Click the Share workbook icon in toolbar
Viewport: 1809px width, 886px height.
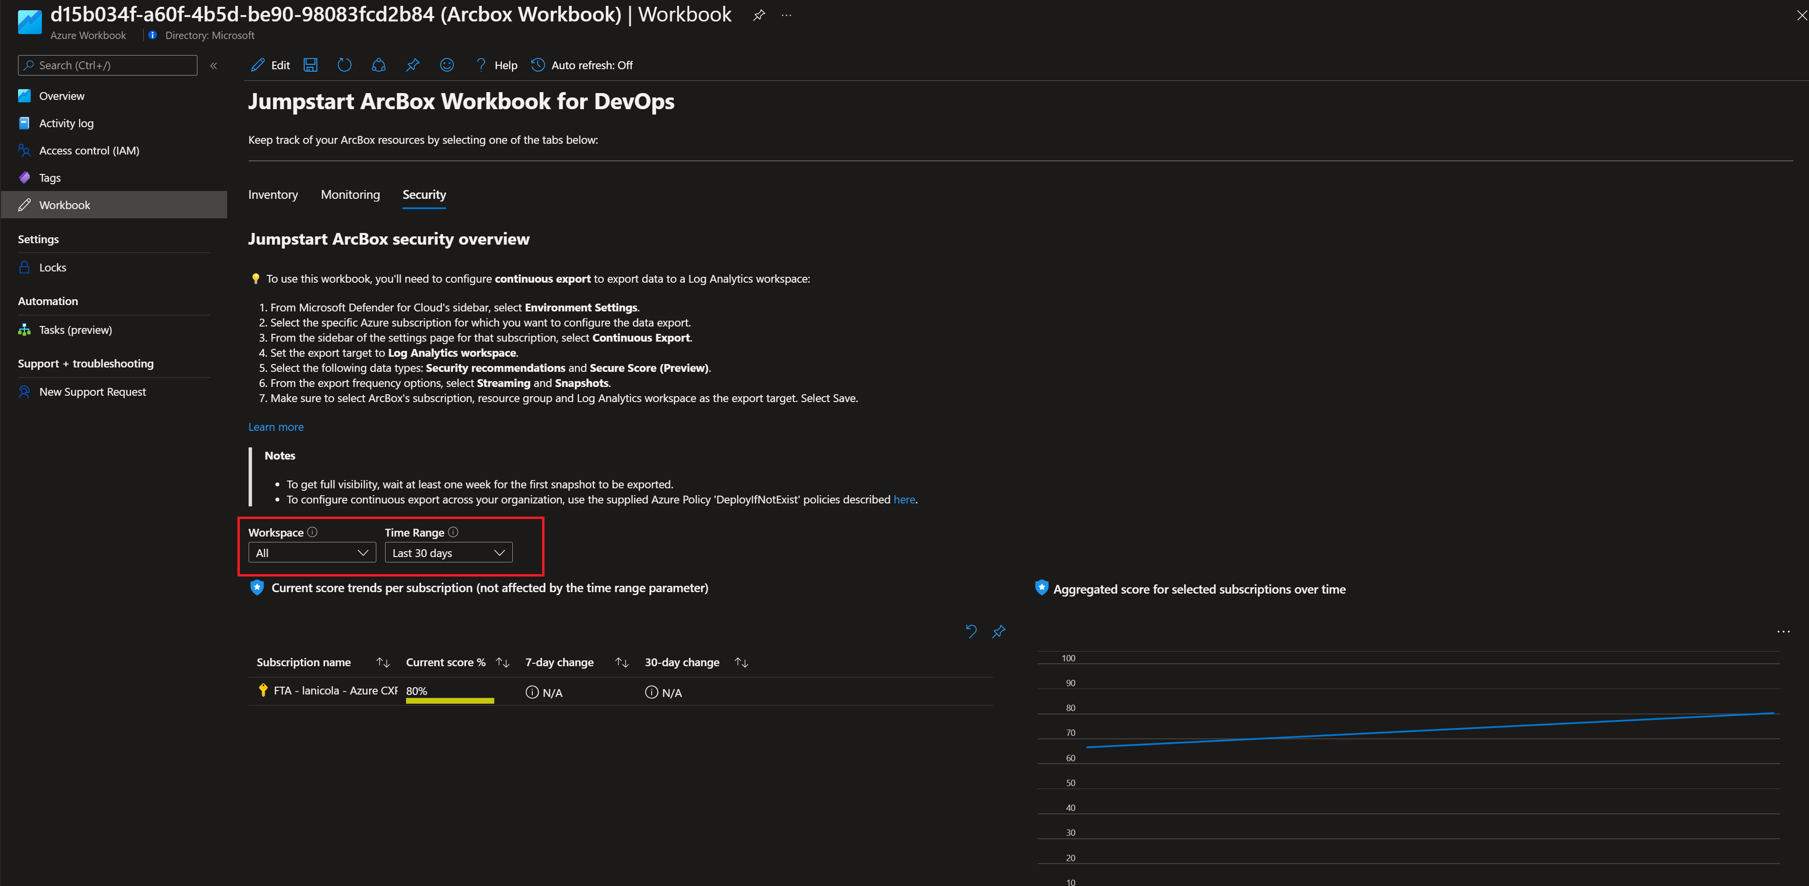coord(378,65)
